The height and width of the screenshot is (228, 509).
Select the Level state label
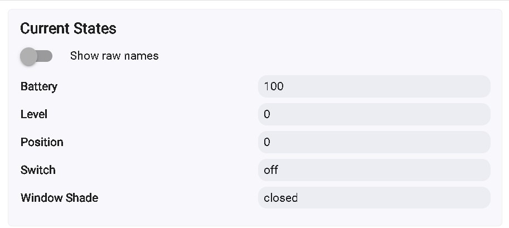(x=34, y=114)
